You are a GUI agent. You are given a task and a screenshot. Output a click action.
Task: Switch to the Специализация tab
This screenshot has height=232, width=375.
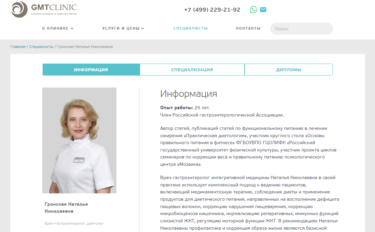pos(192,70)
